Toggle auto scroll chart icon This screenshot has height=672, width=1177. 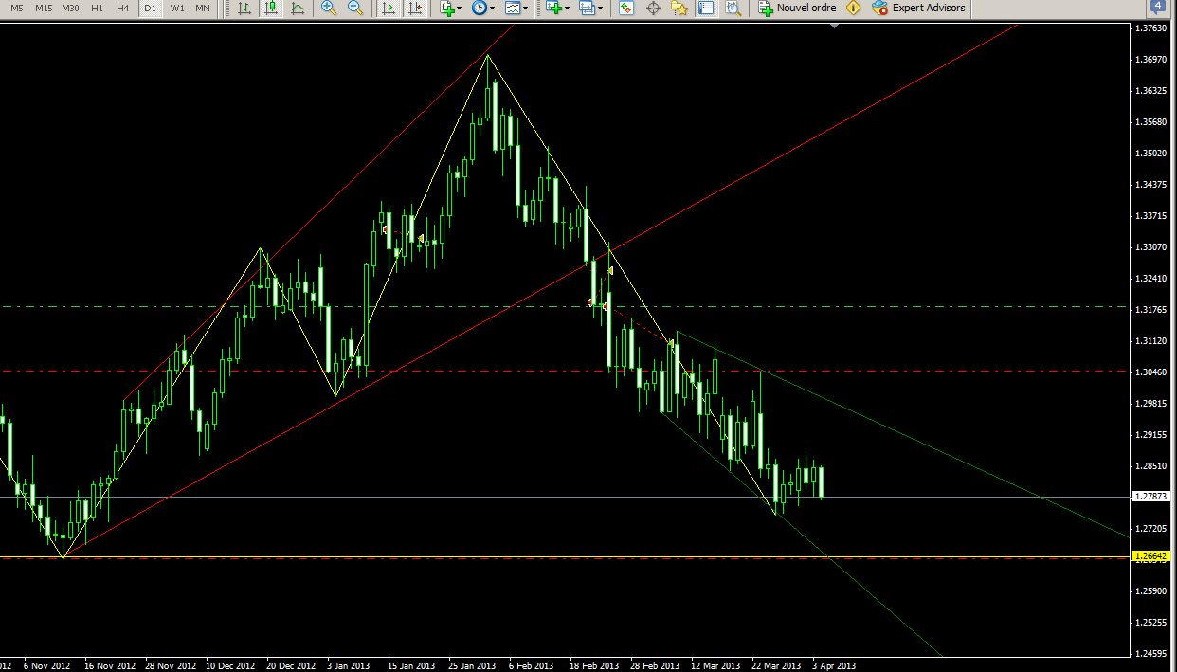(389, 8)
